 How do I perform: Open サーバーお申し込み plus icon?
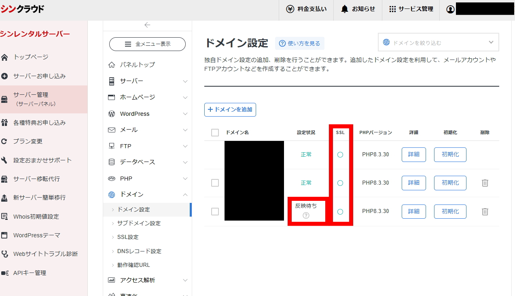click(x=5, y=76)
